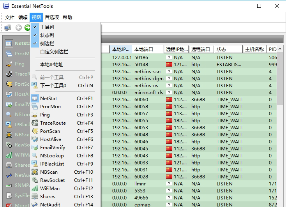Sort by the 状态 column header
This screenshot has height=215, width=286.
[228, 49]
